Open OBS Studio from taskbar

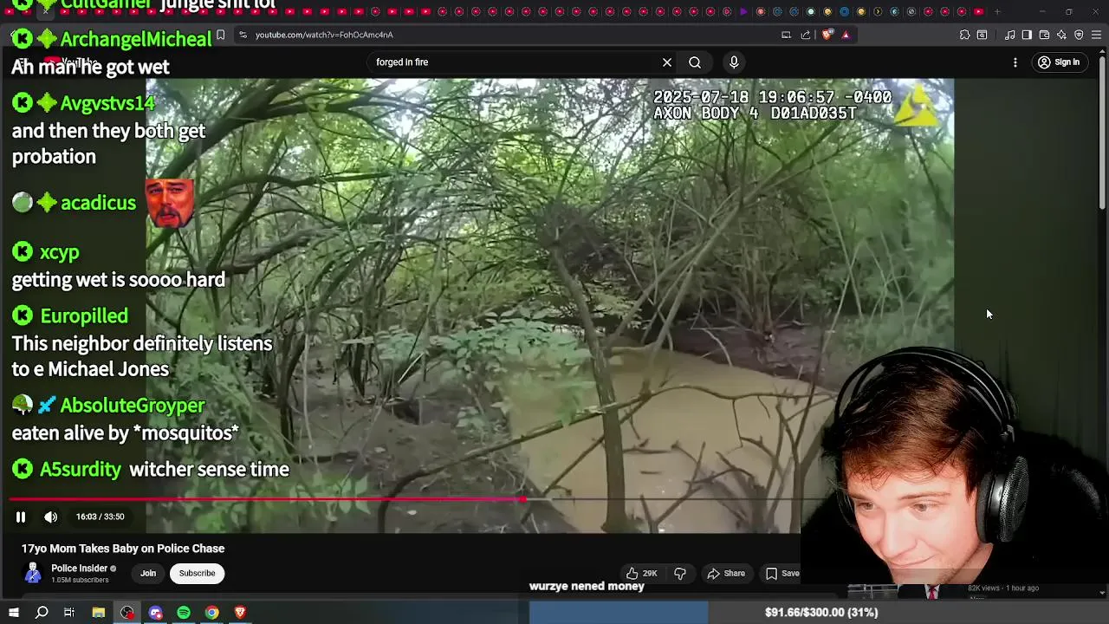pos(127,613)
